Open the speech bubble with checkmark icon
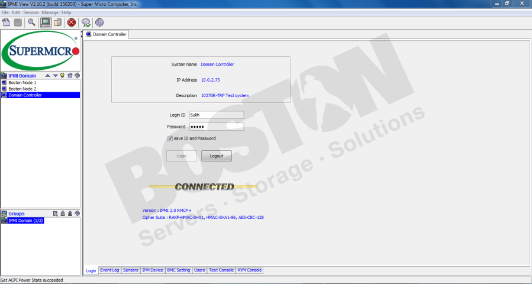 pyautogui.click(x=86, y=22)
